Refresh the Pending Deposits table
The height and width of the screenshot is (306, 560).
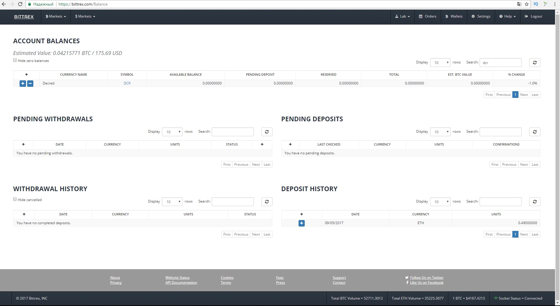tap(535, 132)
